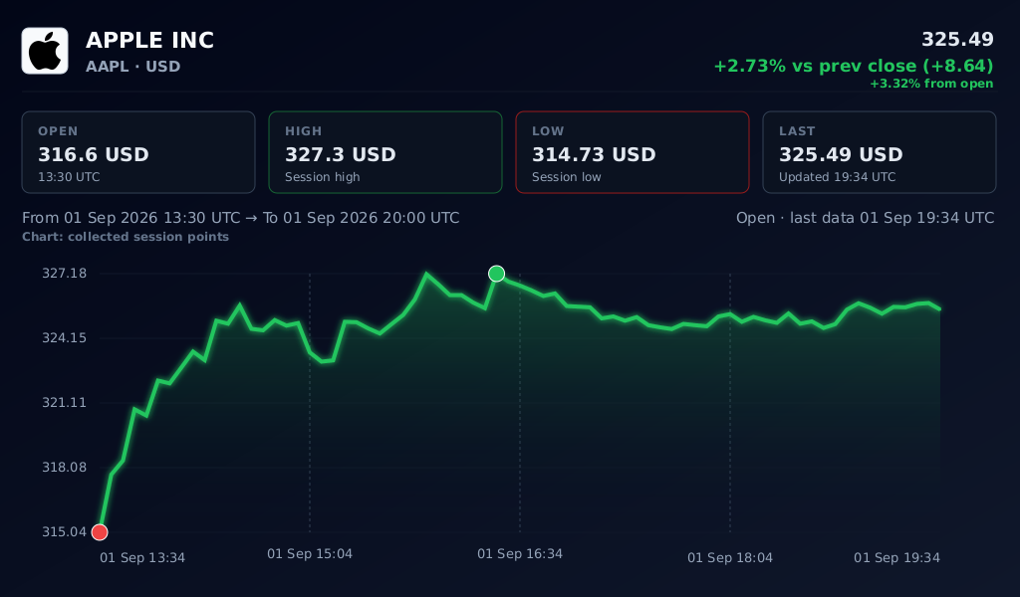Click the +3.32% from open text
Viewport: 1020px width, 597px height.
(931, 84)
